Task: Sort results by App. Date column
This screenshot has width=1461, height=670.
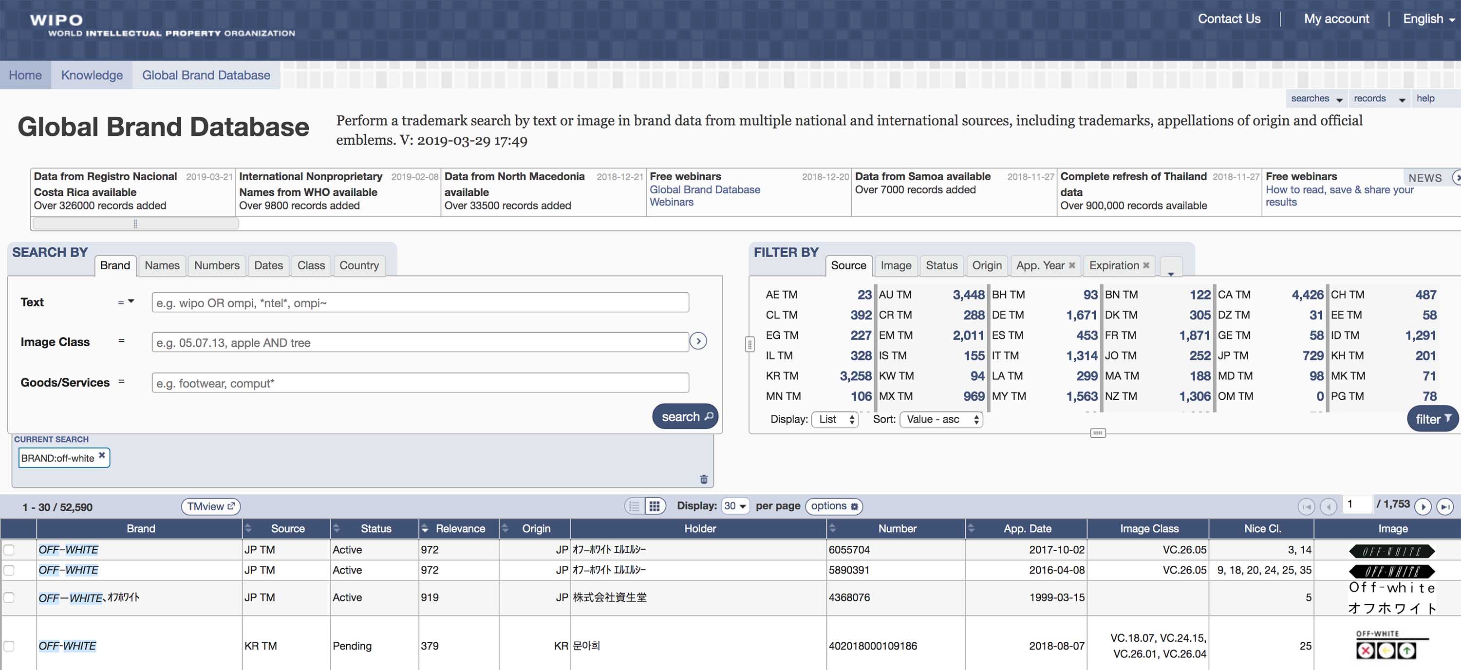Action: coord(971,528)
